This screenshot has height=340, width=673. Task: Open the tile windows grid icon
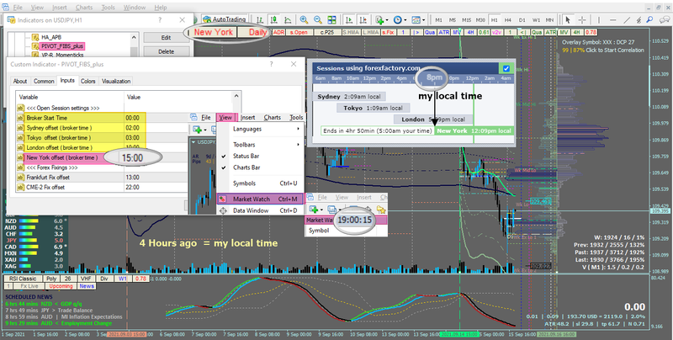point(331,19)
